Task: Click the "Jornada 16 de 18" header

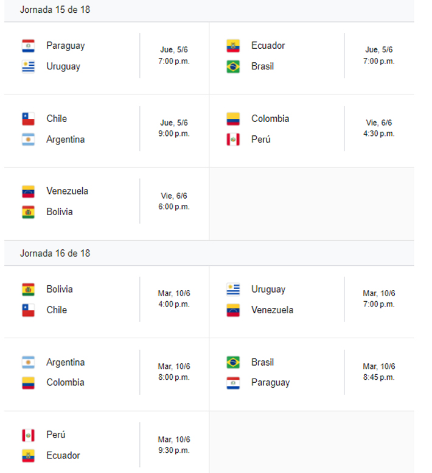Action: pos(55,253)
